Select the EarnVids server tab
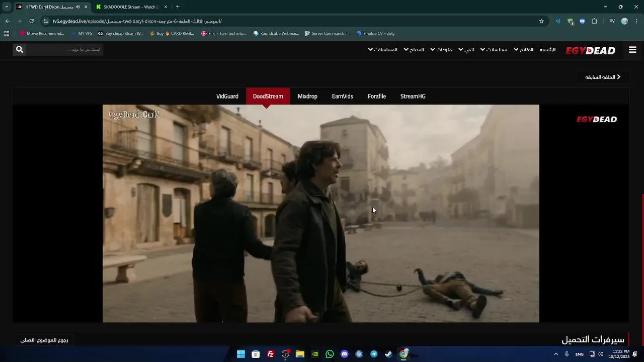 343,97
